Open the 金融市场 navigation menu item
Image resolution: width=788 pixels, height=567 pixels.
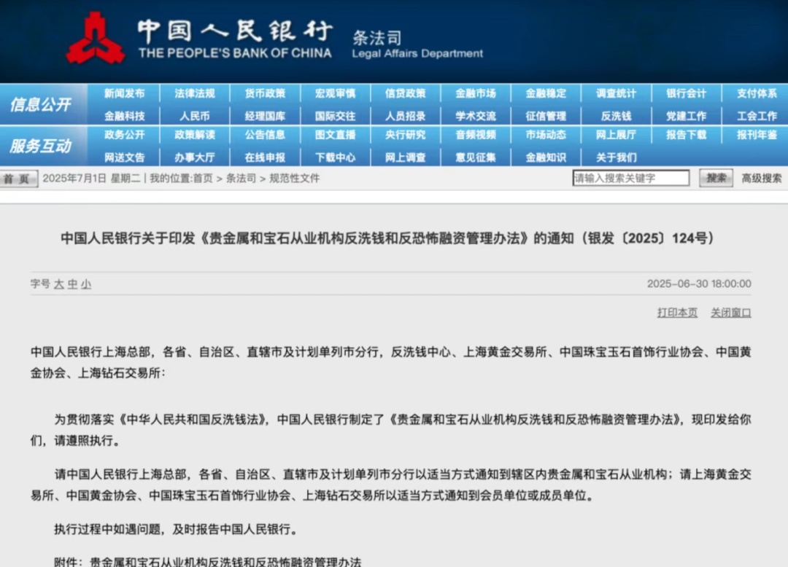point(476,93)
